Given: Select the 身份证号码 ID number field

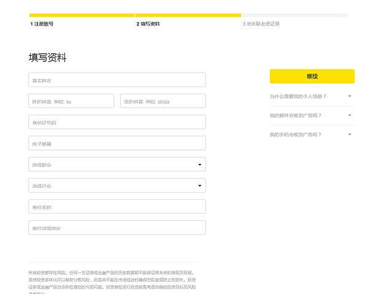Looking at the screenshot, I should click(117, 122).
